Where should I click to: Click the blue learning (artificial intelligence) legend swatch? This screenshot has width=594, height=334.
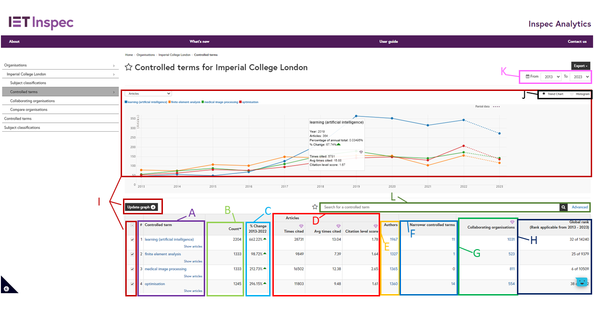pyautogui.click(x=126, y=102)
